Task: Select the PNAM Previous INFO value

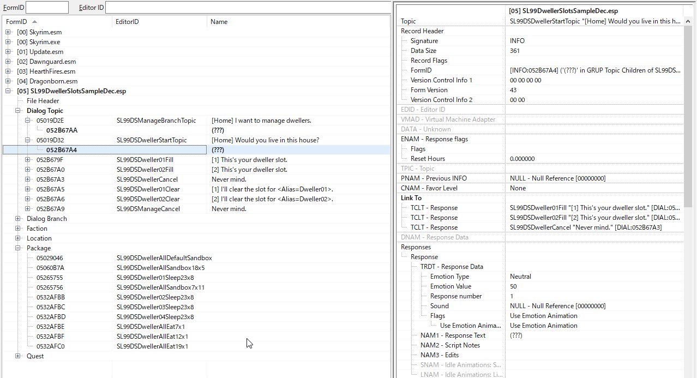Action: click(594, 178)
